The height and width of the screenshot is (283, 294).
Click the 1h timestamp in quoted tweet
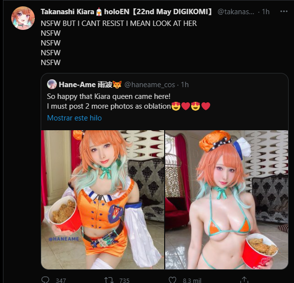(x=185, y=85)
